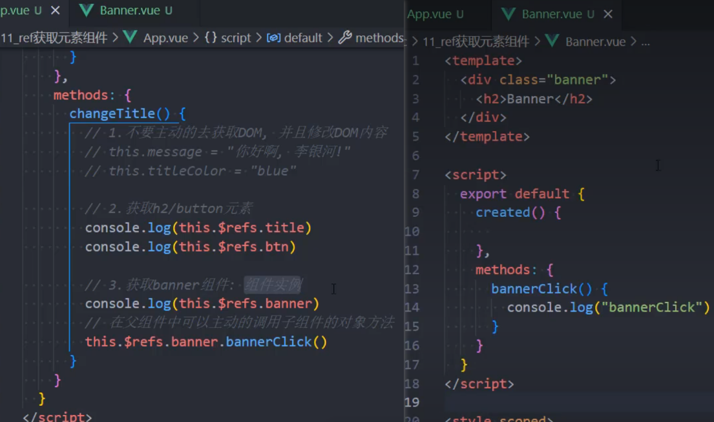Click the changeTitle() method definition
The image size is (714, 422).
(x=127, y=114)
